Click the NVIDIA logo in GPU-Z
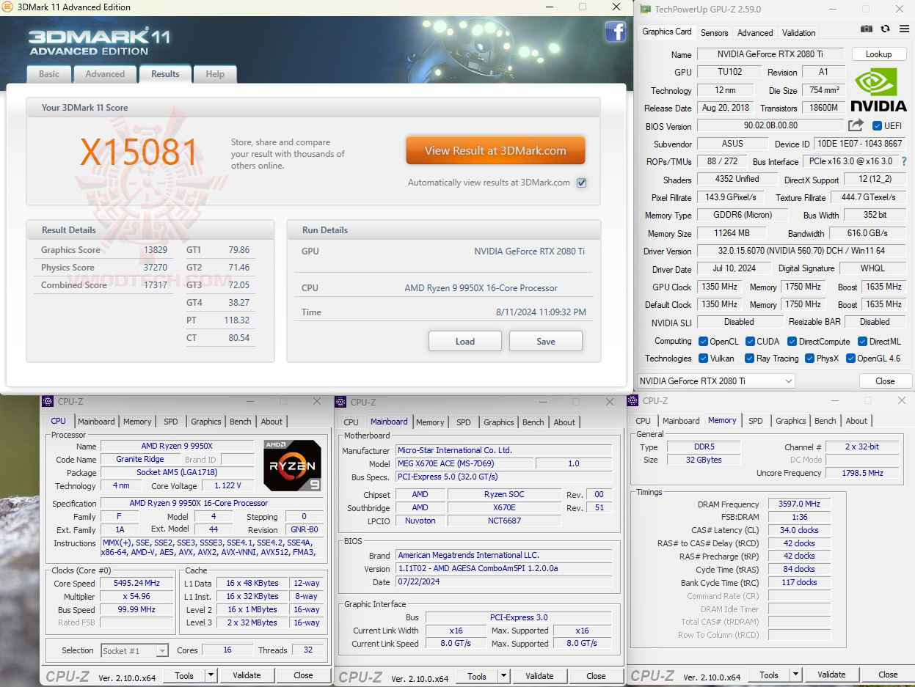The height and width of the screenshot is (687, 915). coord(881,90)
